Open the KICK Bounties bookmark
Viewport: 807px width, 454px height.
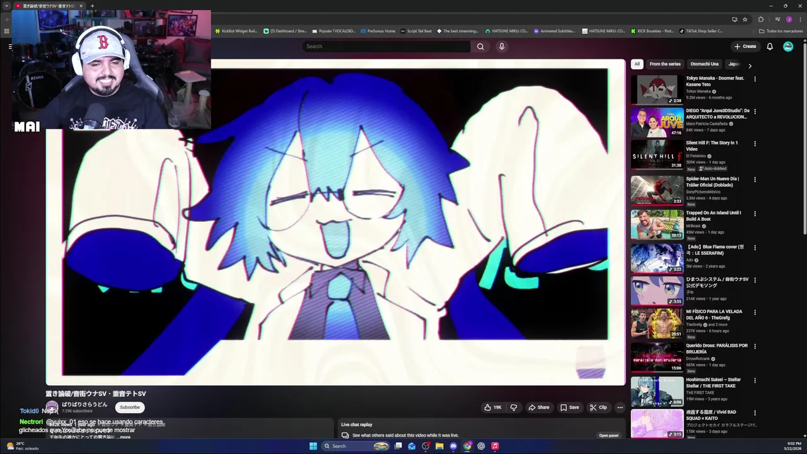[652, 31]
